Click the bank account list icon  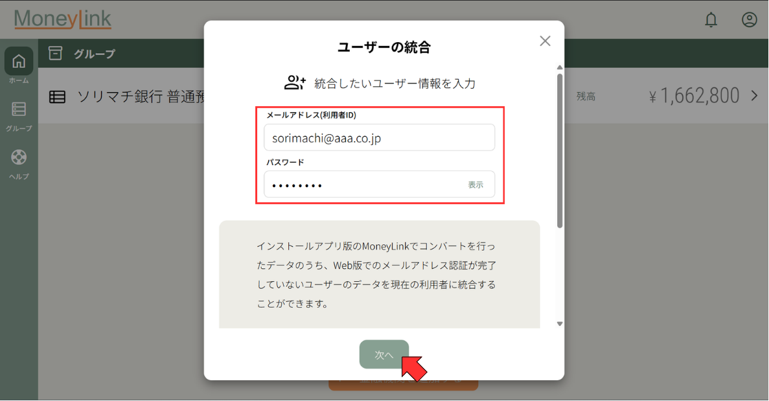[x=57, y=97]
